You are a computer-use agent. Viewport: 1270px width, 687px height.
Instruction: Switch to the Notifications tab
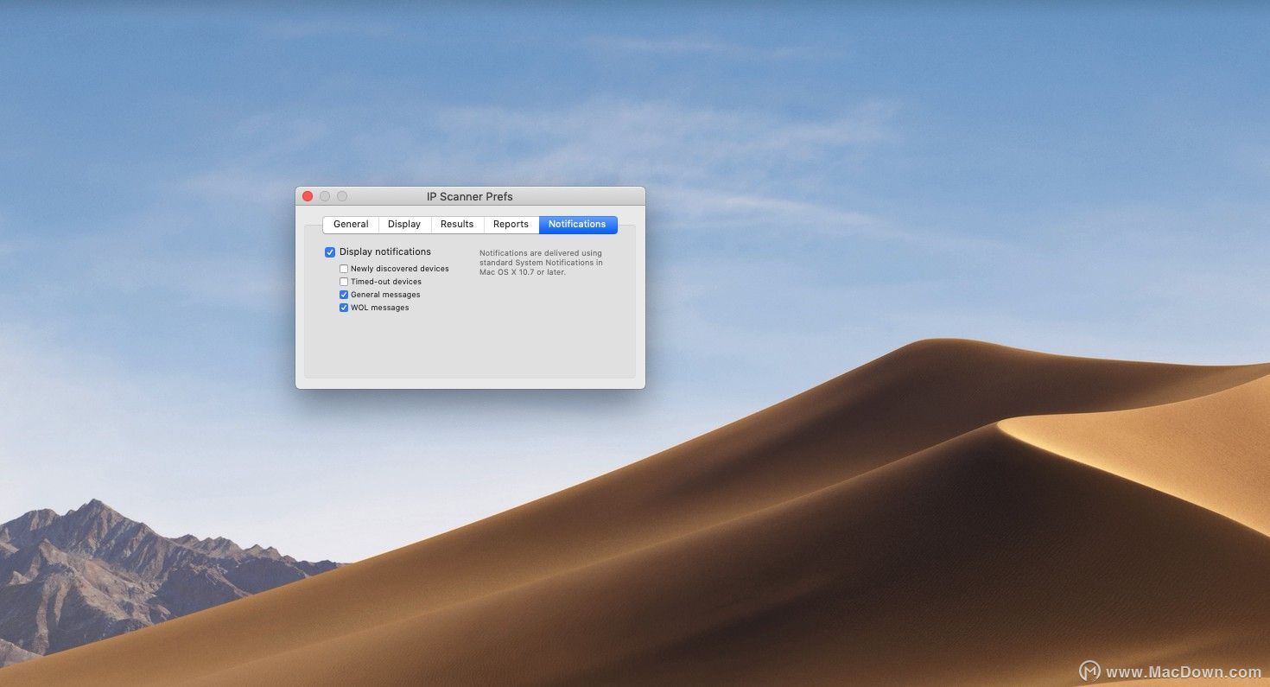pos(577,224)
